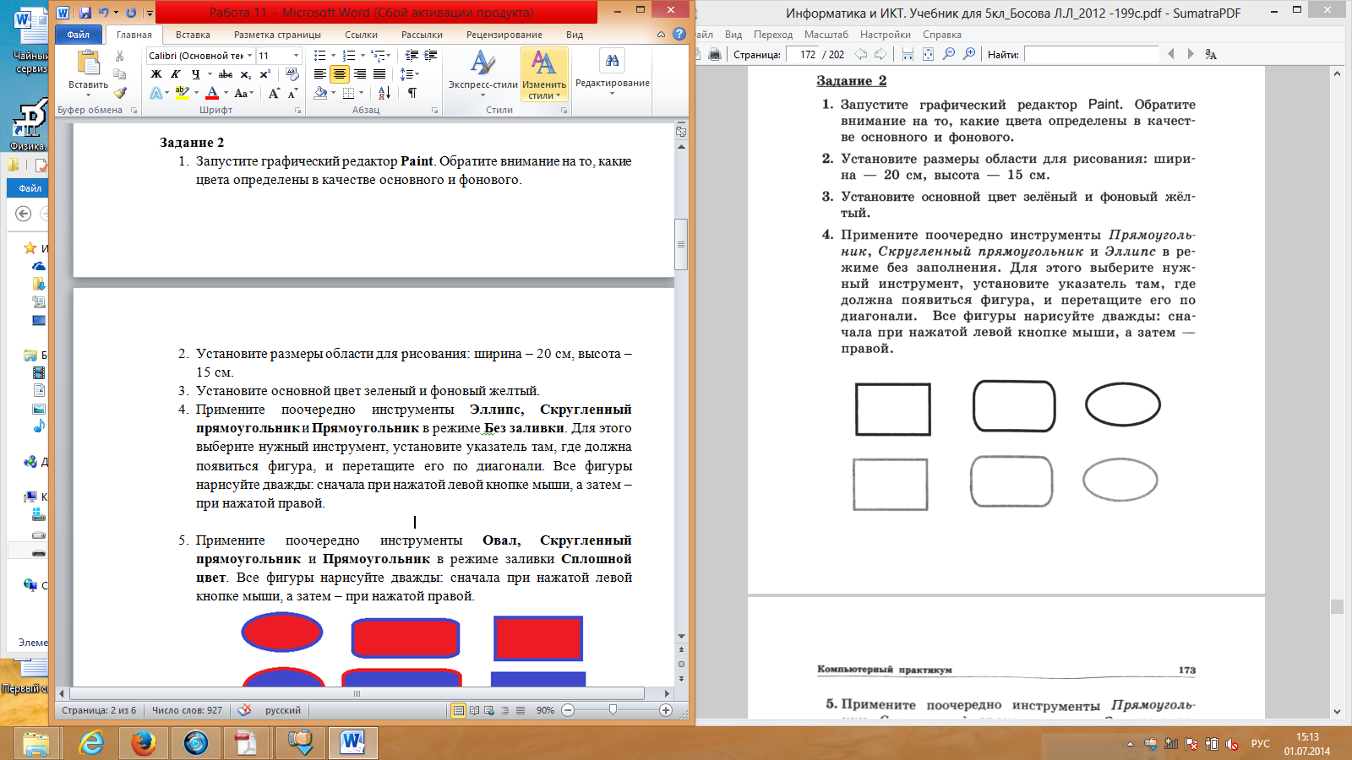Toggle center text alignment
The height and width of the screenshot is (760, 1352).
(340, 74)
